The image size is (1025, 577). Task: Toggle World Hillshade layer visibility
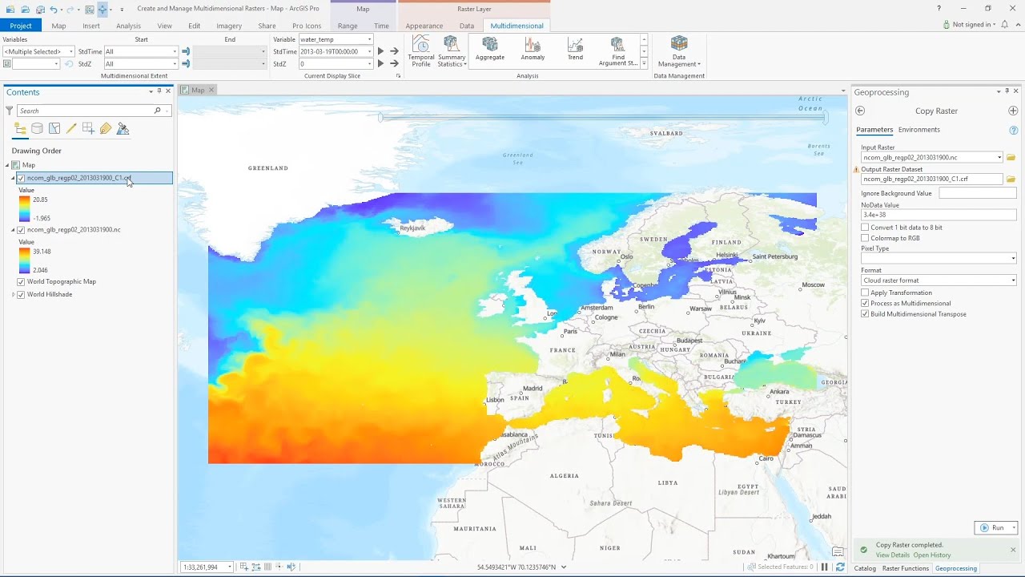coord(21,294)
